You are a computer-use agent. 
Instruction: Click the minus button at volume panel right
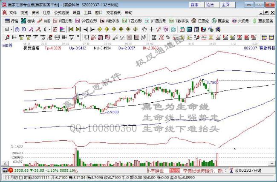[x=271, y=163]
